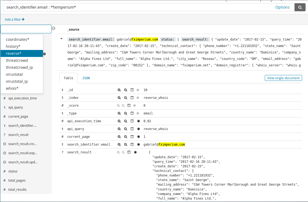Image resolution: width=308 pixels, height=202 pixels.
Task: Filter for field present on api_execution_time
Action: click(x=138, y=121)
